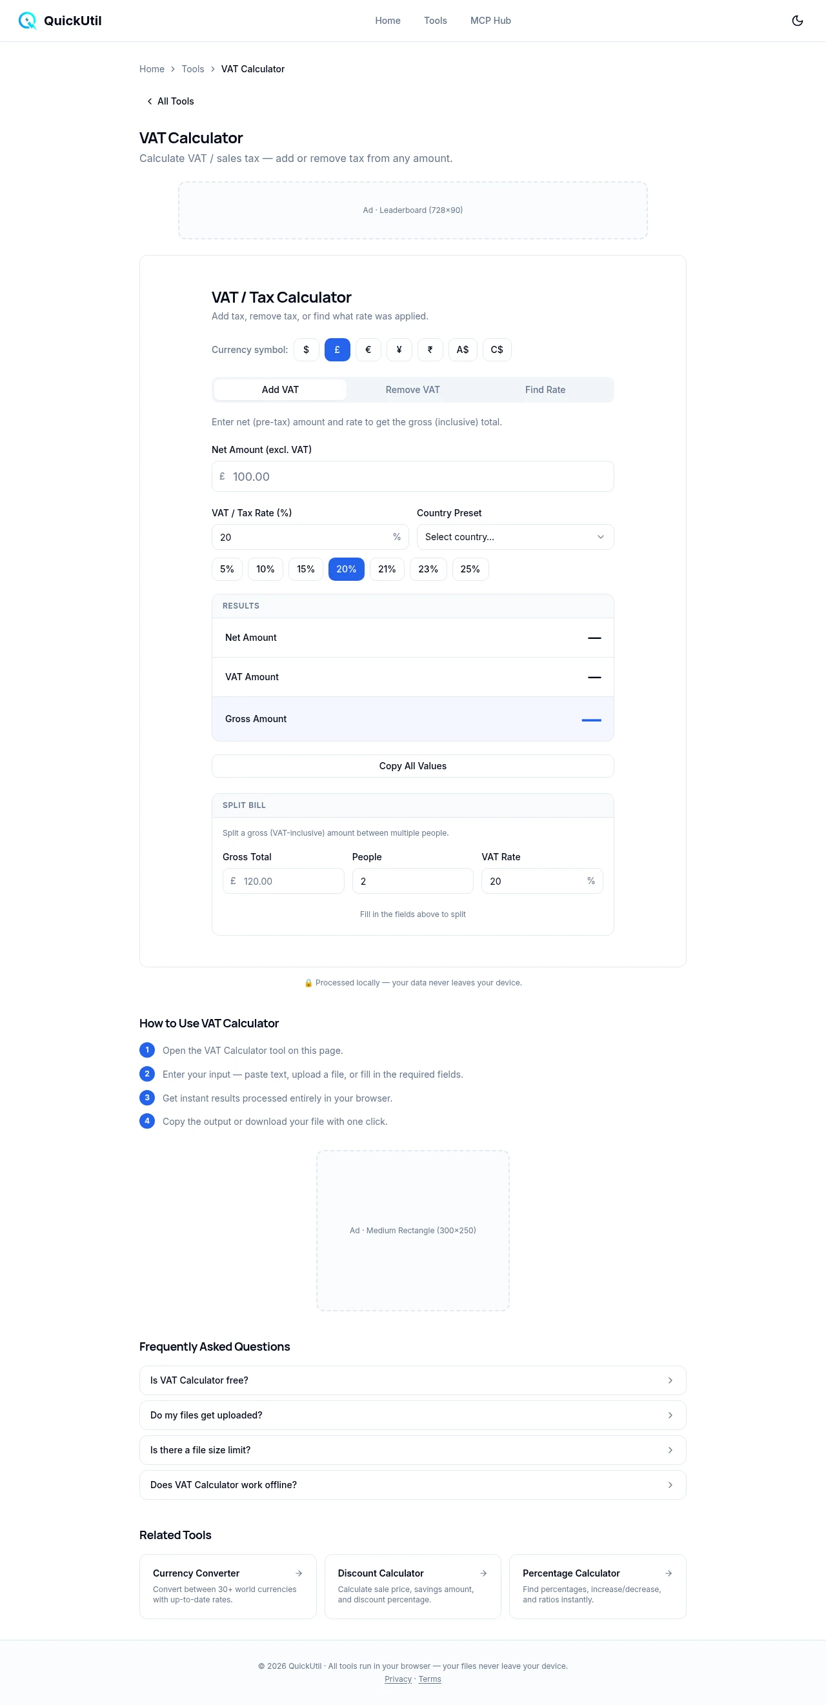Select the 5% rate preset

click(x=227, y=569)
